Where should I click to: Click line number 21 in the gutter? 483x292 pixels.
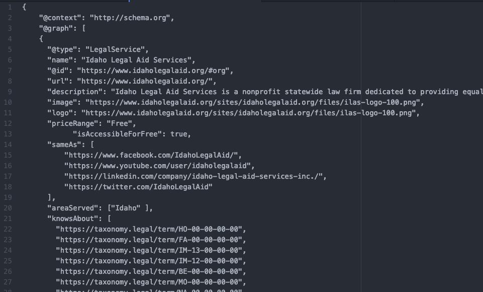(x=8, y=218)
